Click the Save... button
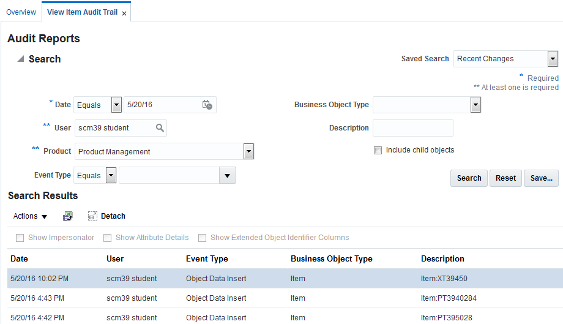The width and height of the screenshot is (563, 324). click(x=541, y=178)
